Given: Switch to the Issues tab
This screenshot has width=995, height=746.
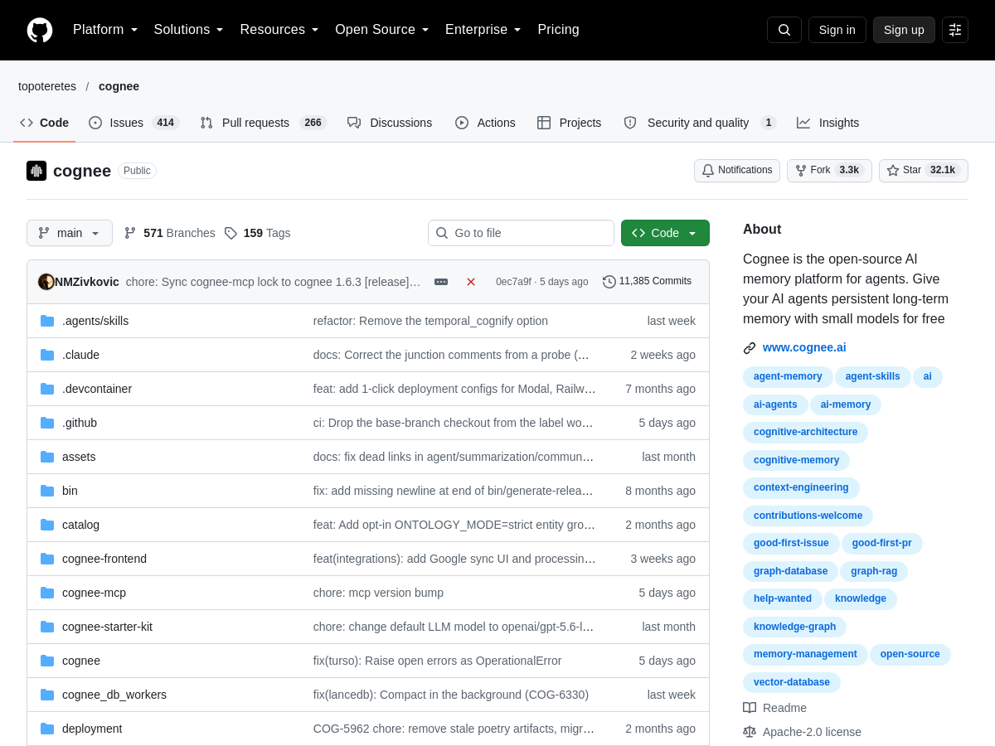Looking at the screenshot, I should [133, 123].
